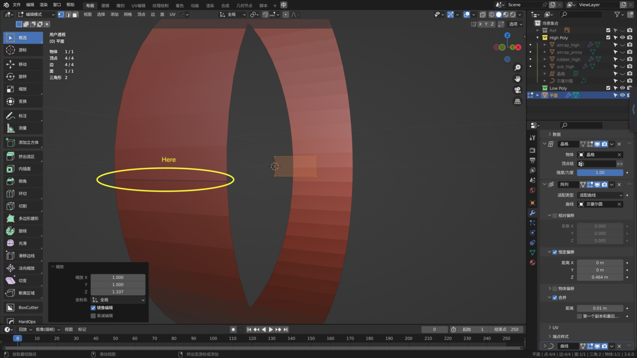Screen dimensions: 637x358
Task: Switch to the 建模 modeling workspace tab
Action: 105,5
